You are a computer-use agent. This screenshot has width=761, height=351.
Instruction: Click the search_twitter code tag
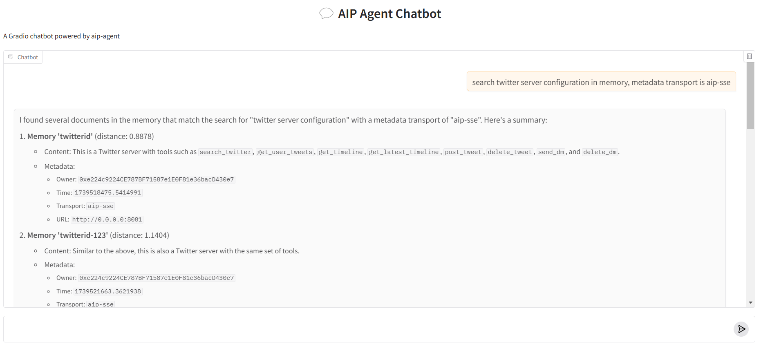225,152
